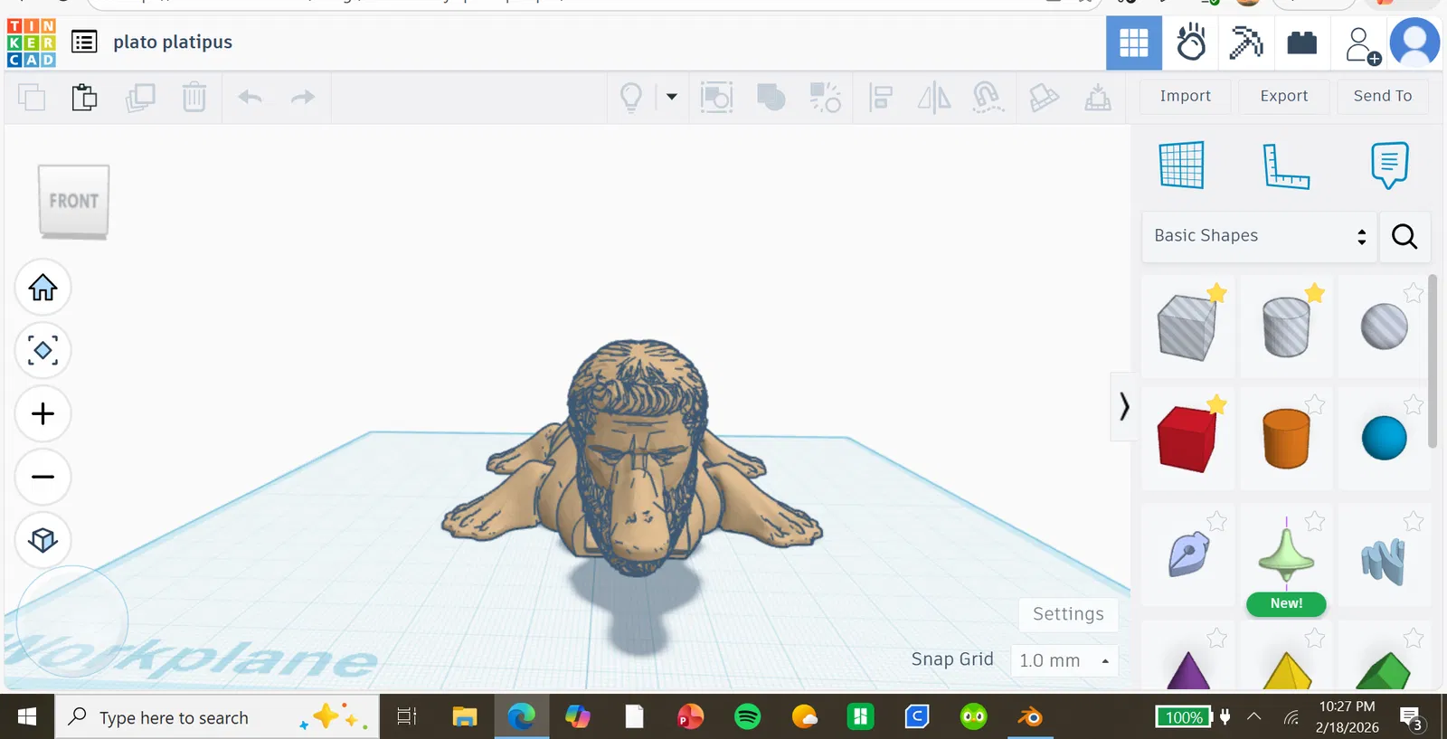Image resolution: width=1447 pixels, height=739 pixels.
Task: Click the Duplicate and repeat icon
Action: click(140, 97)
